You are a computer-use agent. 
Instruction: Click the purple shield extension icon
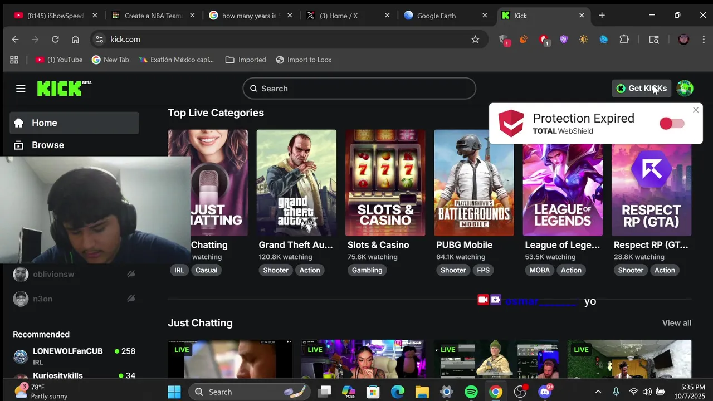point(564,39)
